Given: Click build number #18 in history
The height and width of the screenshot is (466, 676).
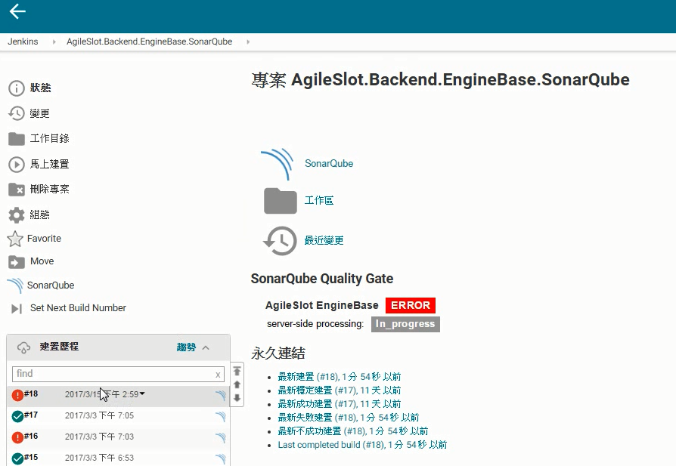Looking at the screenshot, I should click(31, 394).
